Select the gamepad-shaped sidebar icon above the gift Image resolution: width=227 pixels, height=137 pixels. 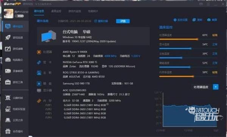(x=8, y=120)
